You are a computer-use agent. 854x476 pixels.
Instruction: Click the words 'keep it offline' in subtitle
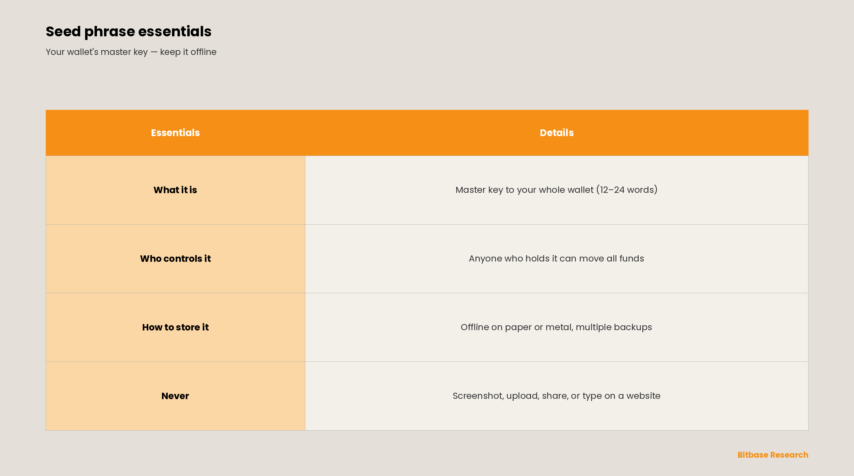point(188,52)
